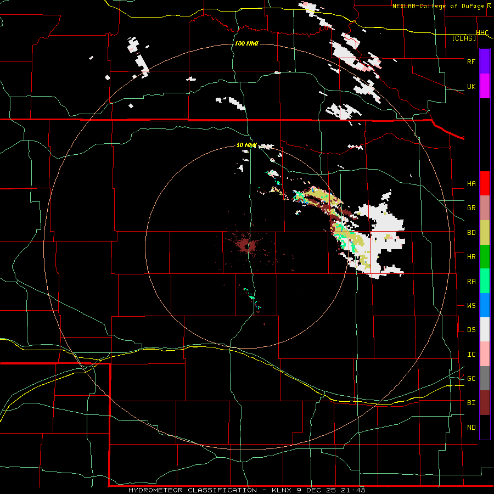Click the green HR heavy rain swatch

pyautogui.click(x=485, y=257)
